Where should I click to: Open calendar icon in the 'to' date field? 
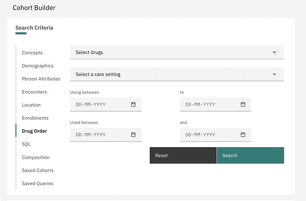[243, 105]
